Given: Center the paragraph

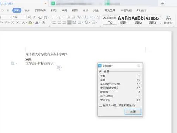Looking at the screenshot, I should [x=59, y=22].
